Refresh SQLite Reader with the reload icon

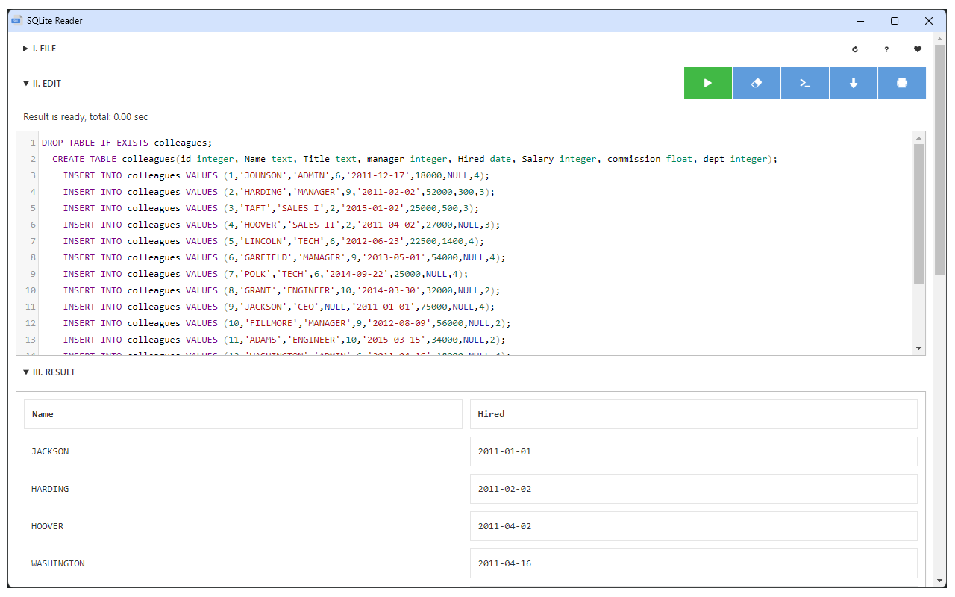854,49
